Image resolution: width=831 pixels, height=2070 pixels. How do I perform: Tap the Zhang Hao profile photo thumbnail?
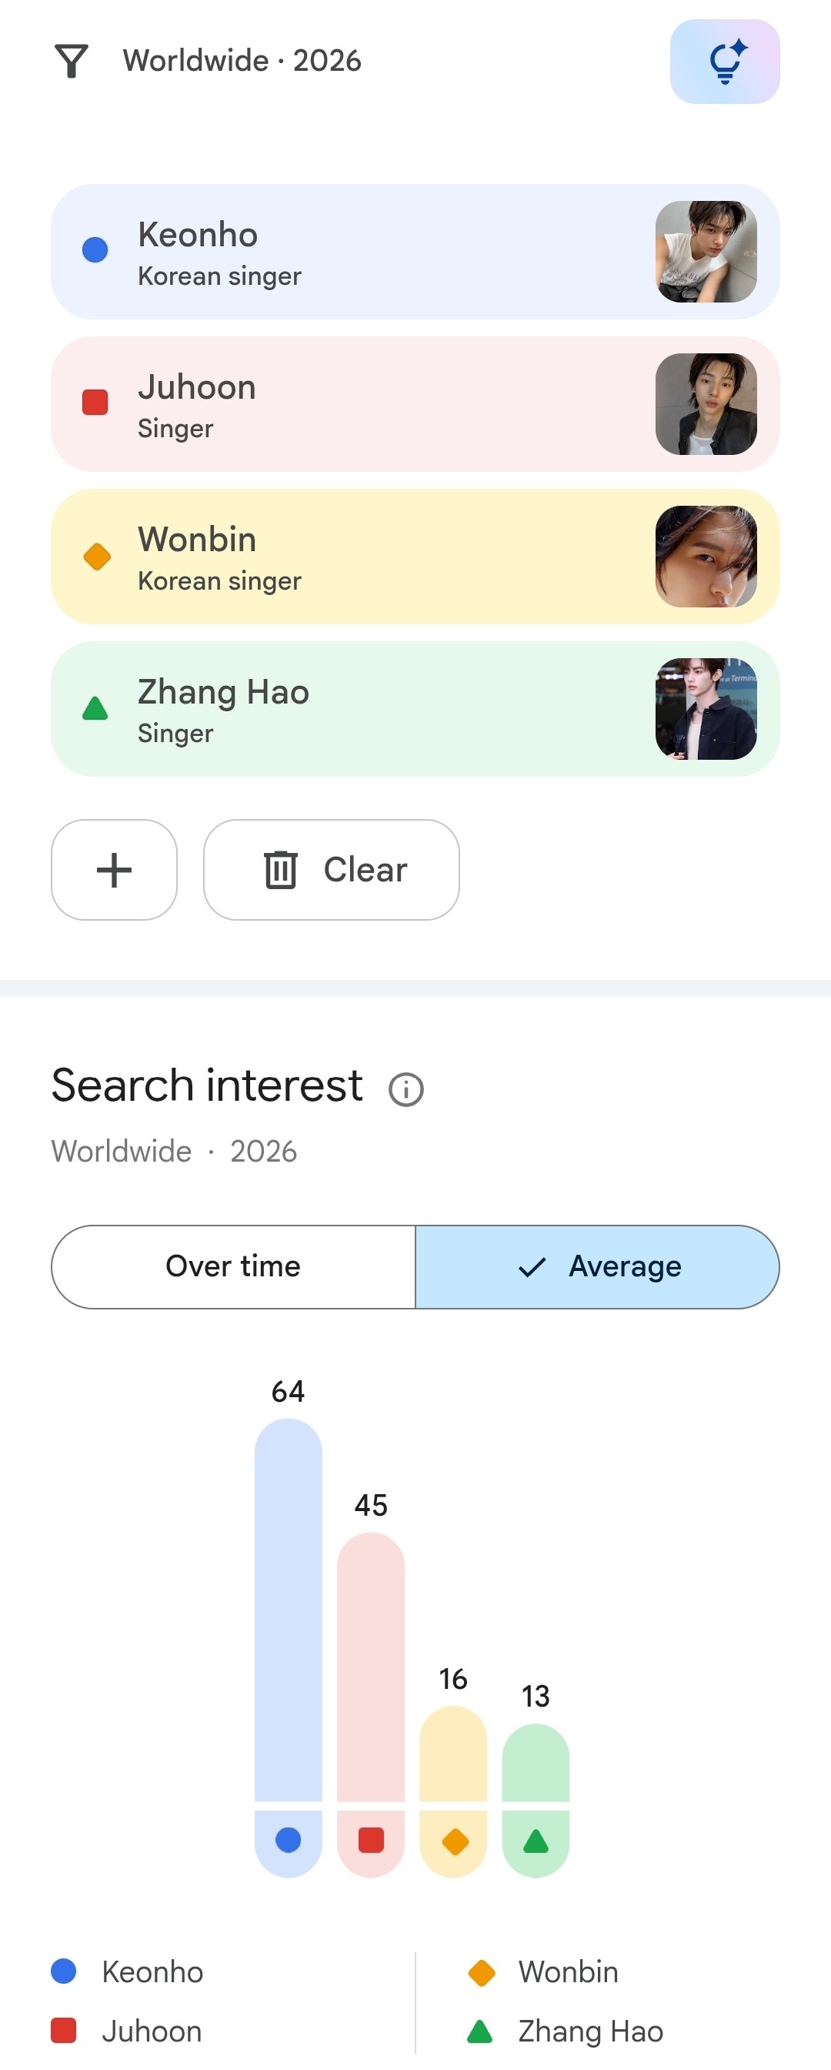coord(706,709)
